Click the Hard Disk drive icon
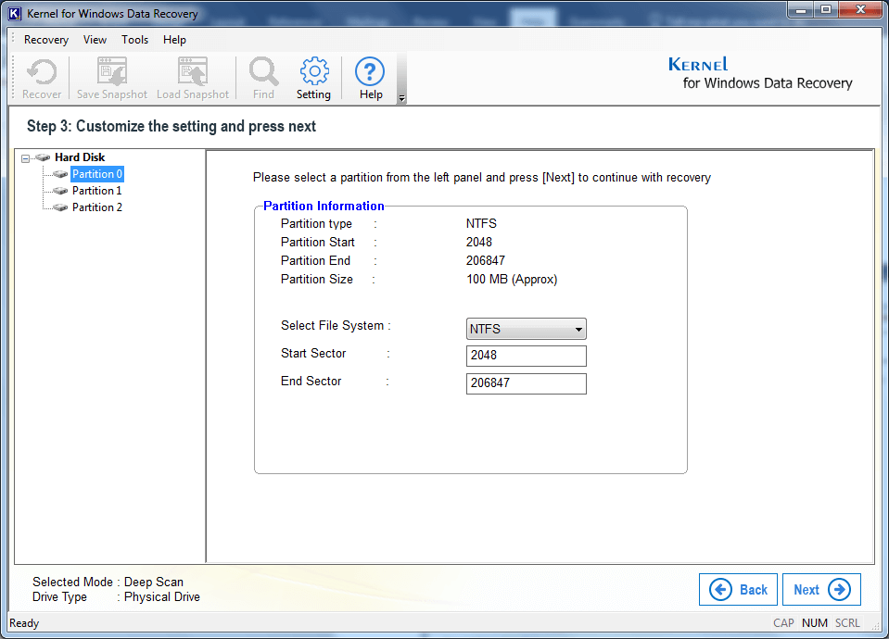The width and height of the screenshot is (889, 639). [43, 157]
